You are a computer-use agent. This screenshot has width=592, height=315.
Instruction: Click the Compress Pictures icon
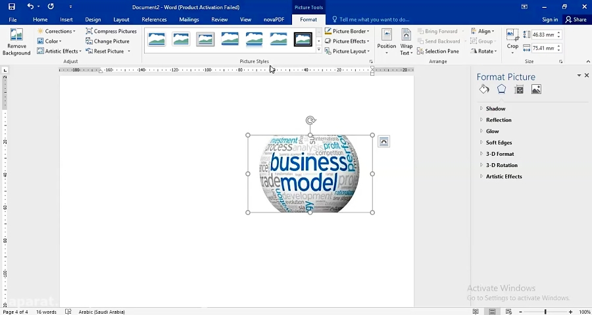(x=111, y=31)
